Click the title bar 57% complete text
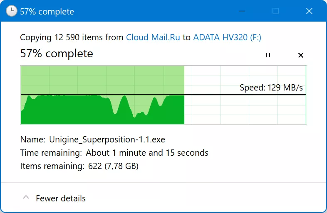 tap(47, 12)
